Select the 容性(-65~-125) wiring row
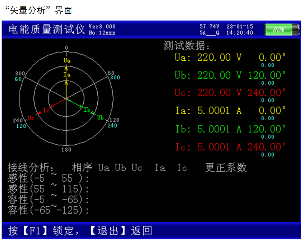The image size is (302, 240). click(x=48, y=210)
